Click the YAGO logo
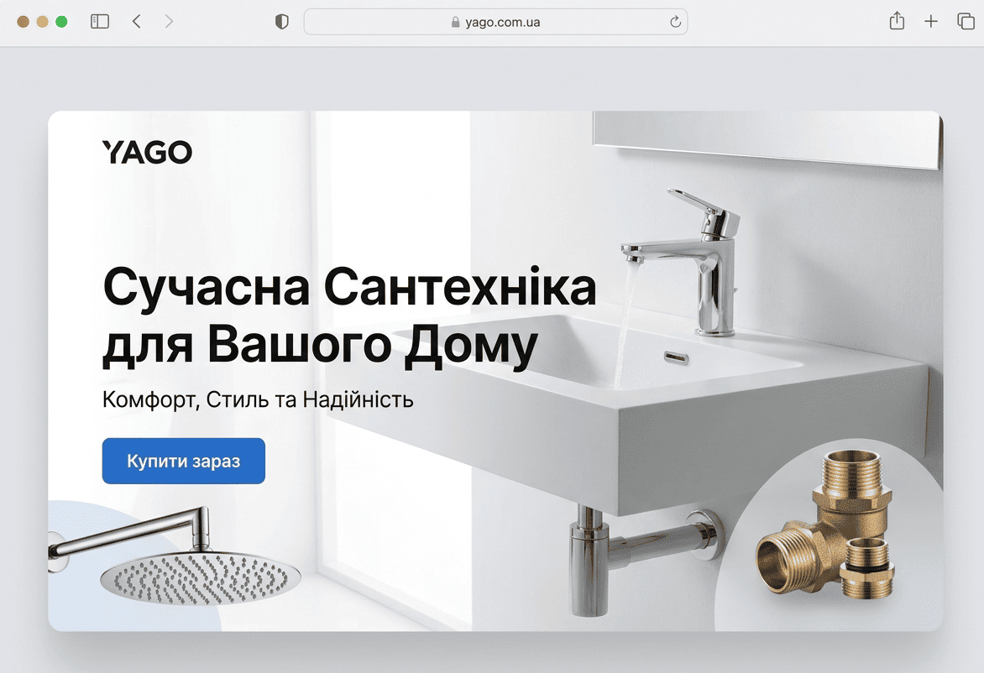Image resolution: width=984 pixels, height=673 pixels. pyautogui.click(x=147, y=152)
